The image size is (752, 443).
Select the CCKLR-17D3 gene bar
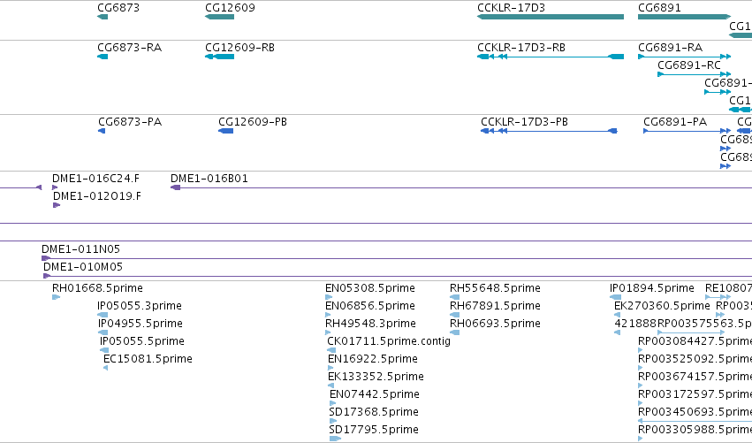tap(551, 17)
